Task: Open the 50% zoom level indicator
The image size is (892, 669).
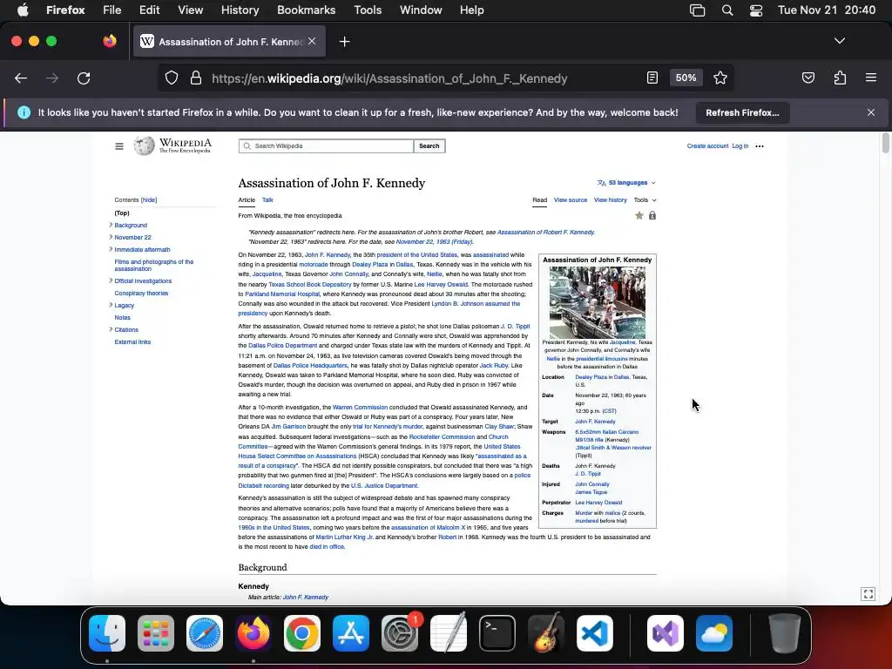Action: [x=686, y=78]
